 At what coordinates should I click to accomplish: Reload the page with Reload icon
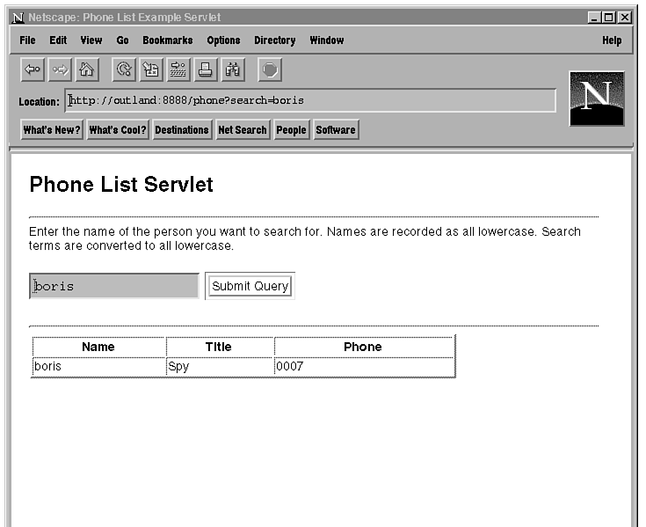click(124, 70)
